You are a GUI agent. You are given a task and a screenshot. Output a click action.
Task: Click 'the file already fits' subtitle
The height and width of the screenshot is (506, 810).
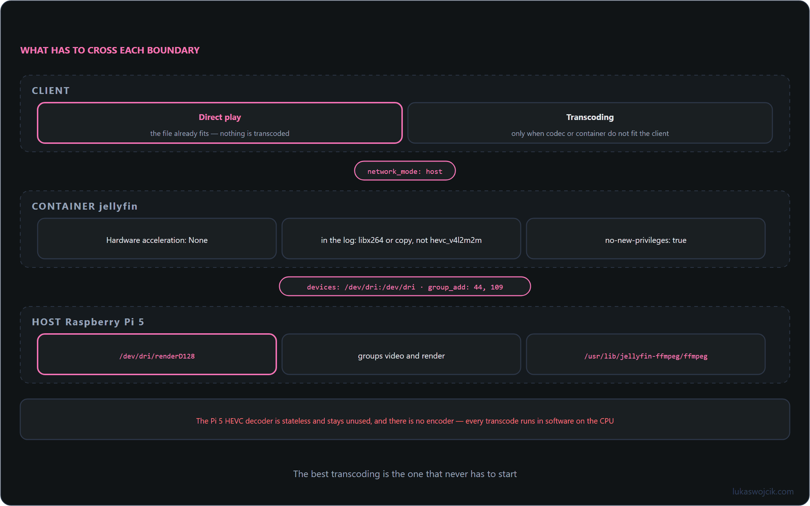point(220,133)
